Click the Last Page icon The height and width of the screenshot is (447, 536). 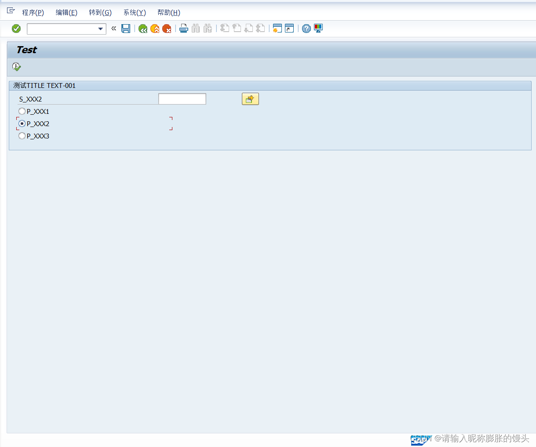(x=260, y=29)
